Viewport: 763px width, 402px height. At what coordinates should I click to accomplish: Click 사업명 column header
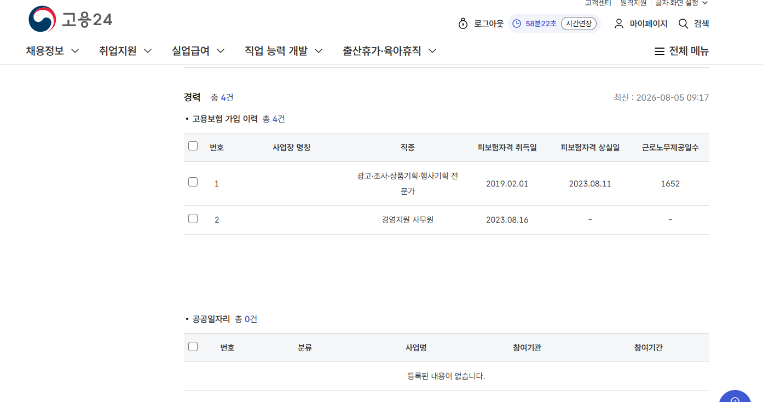point(416,347)
